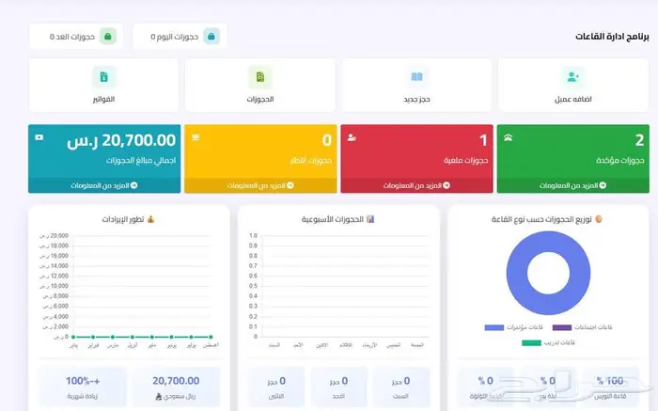Viewport: 658px width, 411px height.
Task: Click المزيد من المعلومات on the total amounts card
Action: click(x=104, y=185)
